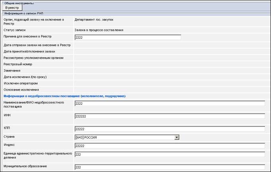Select the "Исключен оператором" row label

click(x=21, y=83)
